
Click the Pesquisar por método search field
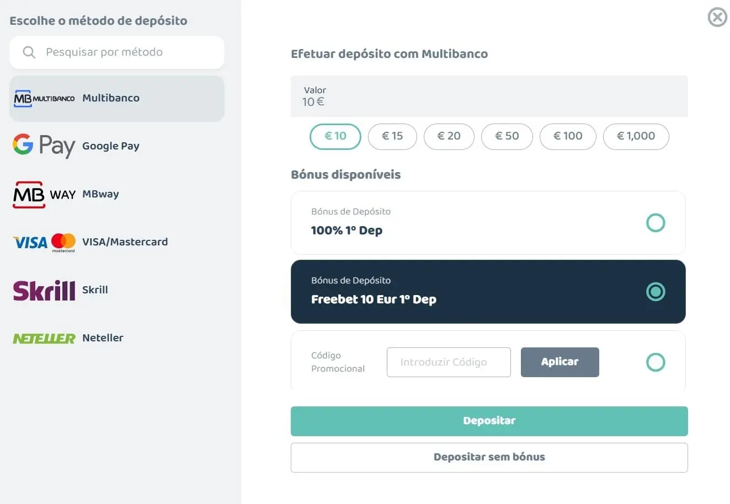click(x=127, y=52)
